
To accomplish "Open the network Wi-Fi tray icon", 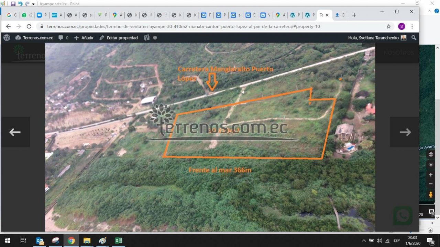I will point(387,240).
